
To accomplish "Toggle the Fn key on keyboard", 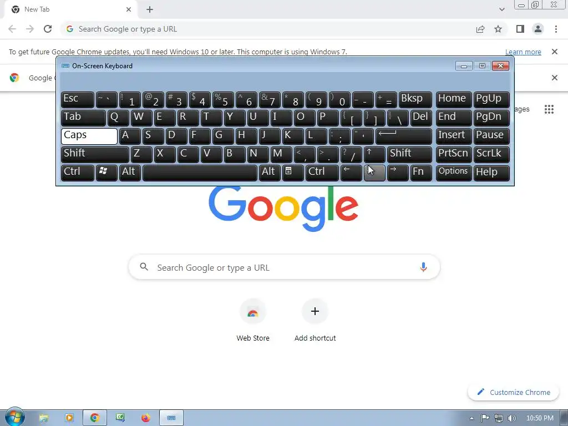I will [x=421, y=173].
